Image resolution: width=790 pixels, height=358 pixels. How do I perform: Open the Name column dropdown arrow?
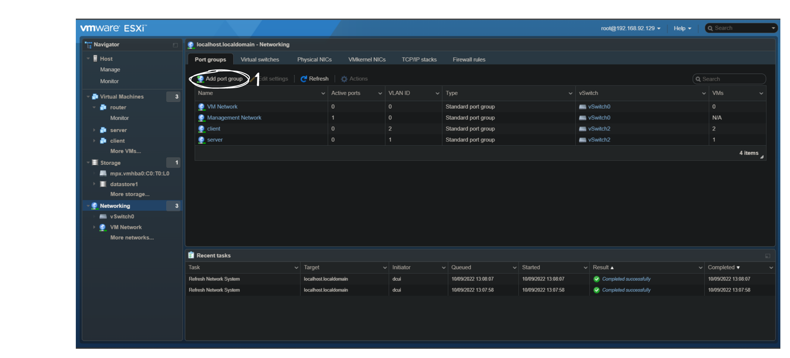pyautogui.click(x=323, y=93)
